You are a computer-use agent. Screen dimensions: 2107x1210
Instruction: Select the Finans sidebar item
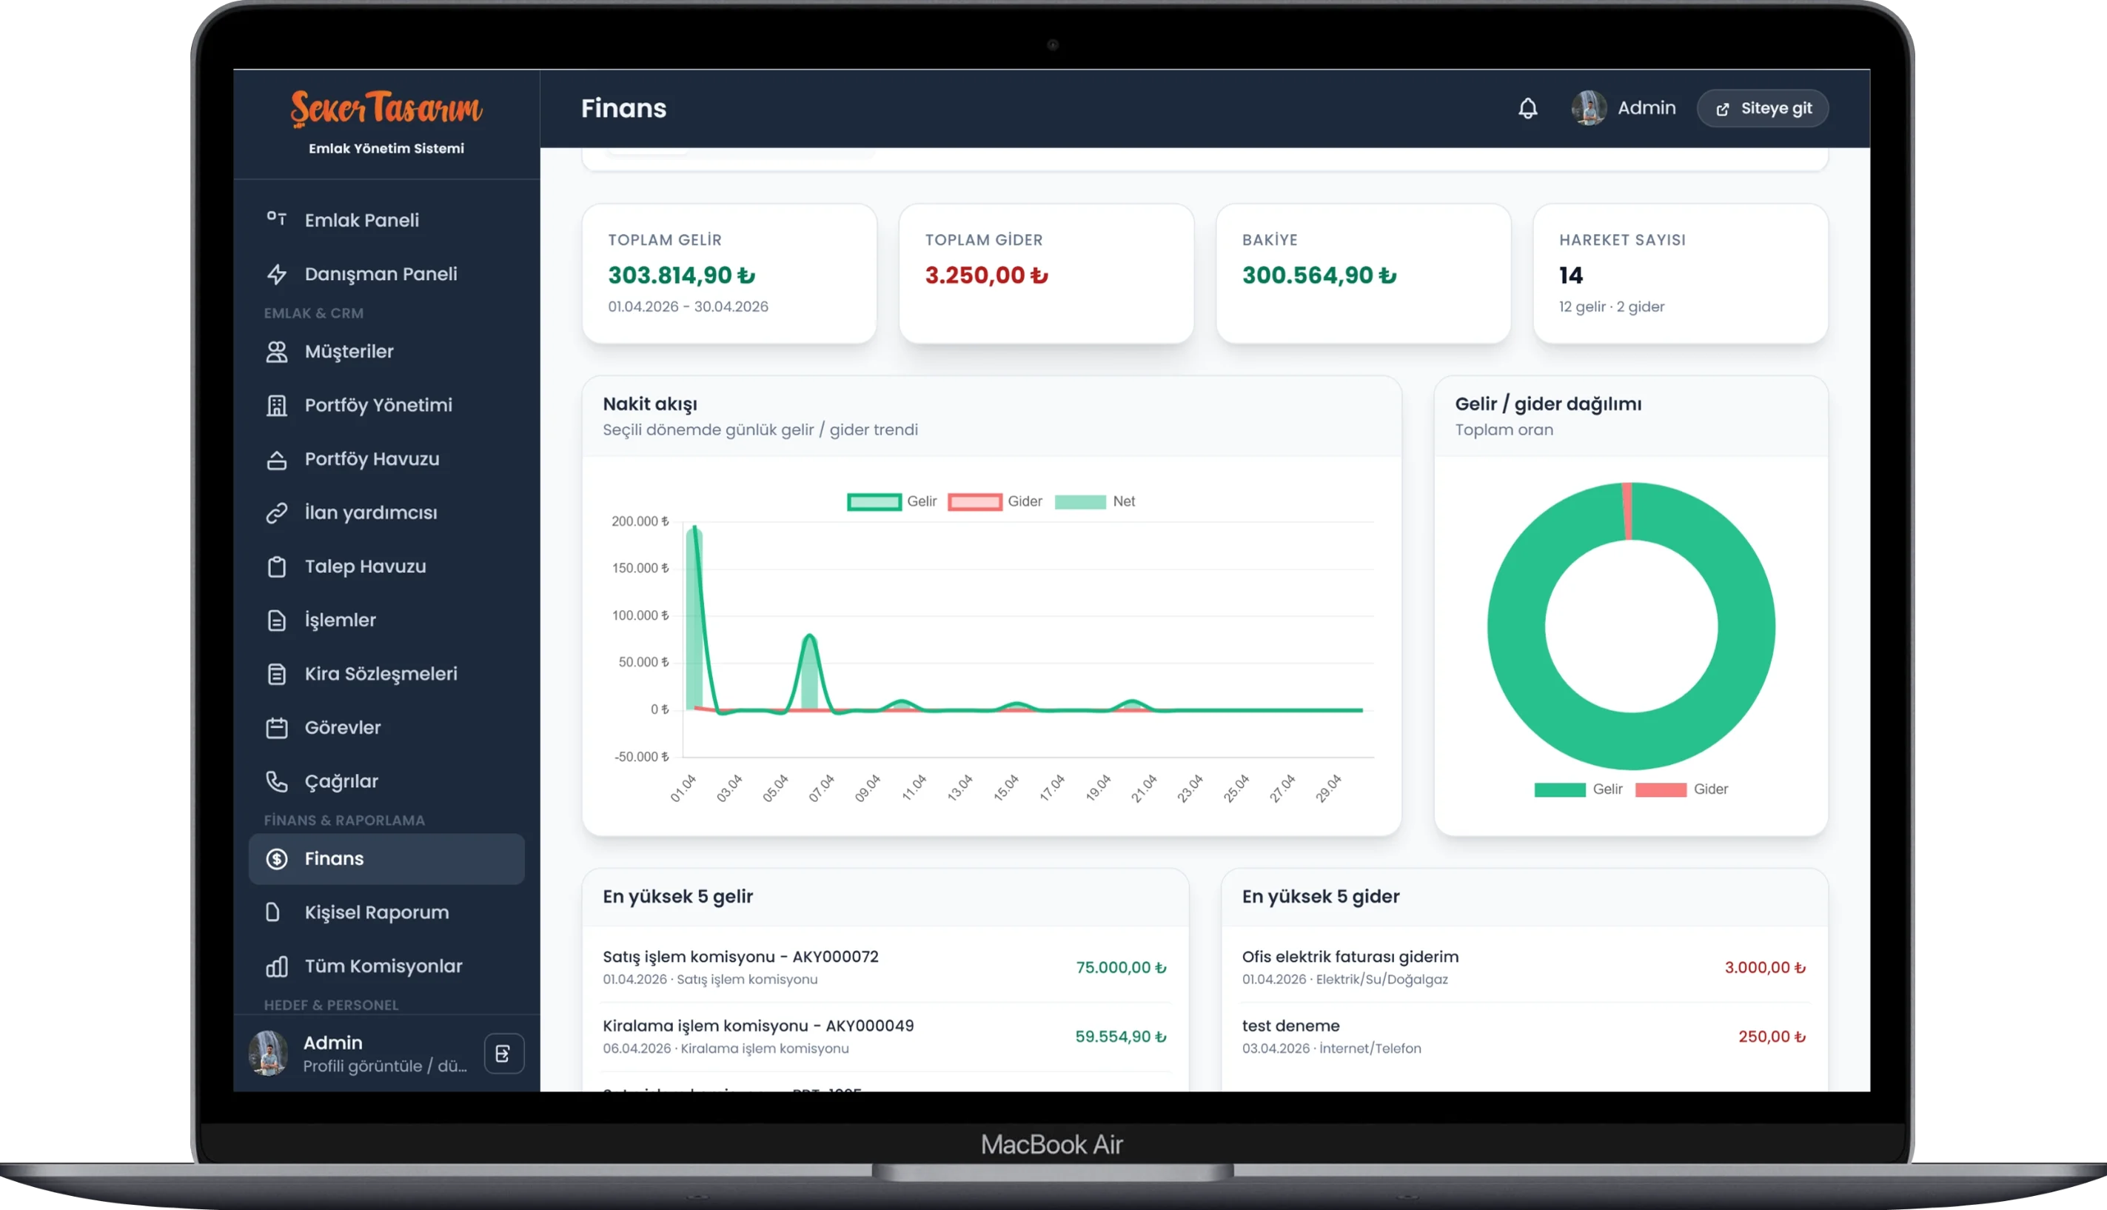pyautogui.click(x=386, y=858)
